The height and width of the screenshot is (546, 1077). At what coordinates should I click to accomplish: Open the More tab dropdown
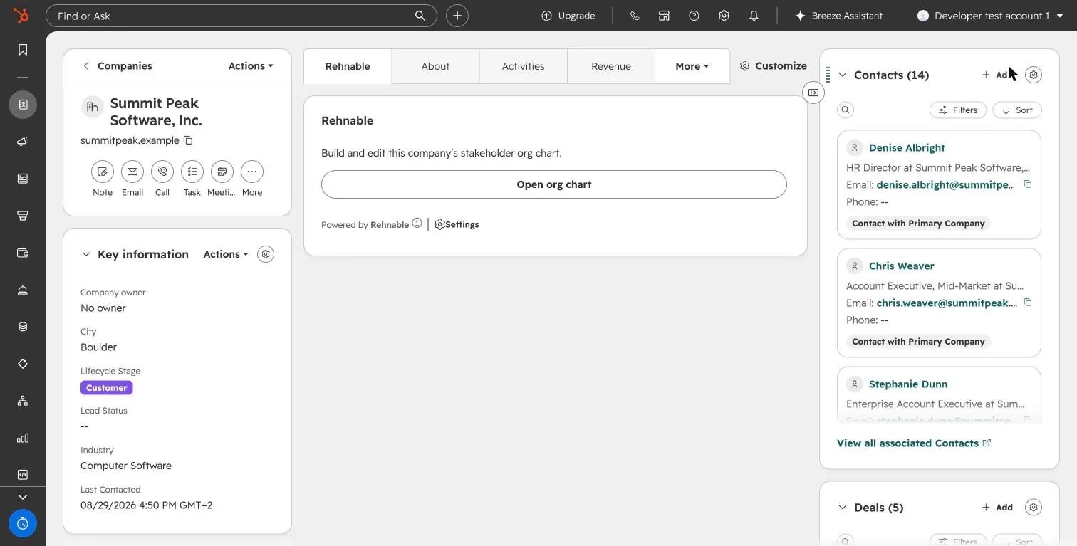click(692, 66)
